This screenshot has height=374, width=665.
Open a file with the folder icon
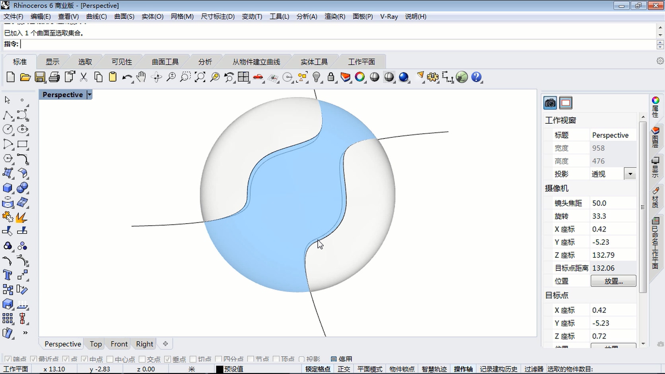coord(25,77)
